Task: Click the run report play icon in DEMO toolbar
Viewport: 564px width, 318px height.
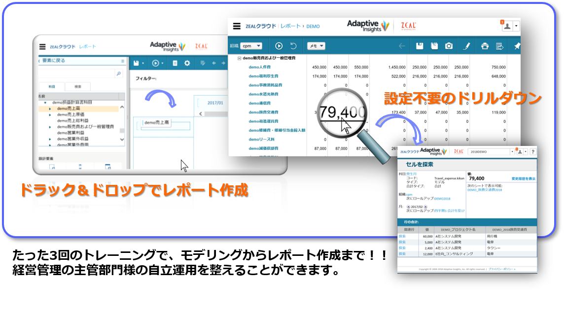Action: coord(279,46)
